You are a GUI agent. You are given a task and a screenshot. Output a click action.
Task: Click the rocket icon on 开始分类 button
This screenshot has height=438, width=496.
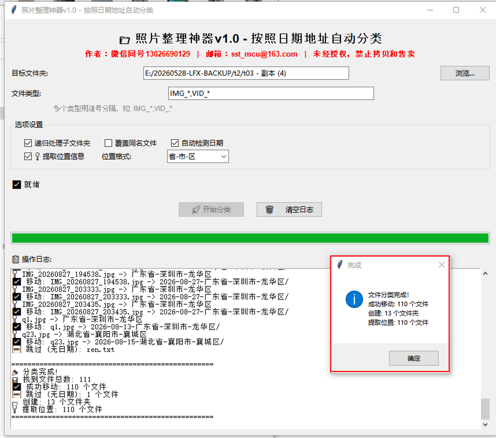point(196,210)
